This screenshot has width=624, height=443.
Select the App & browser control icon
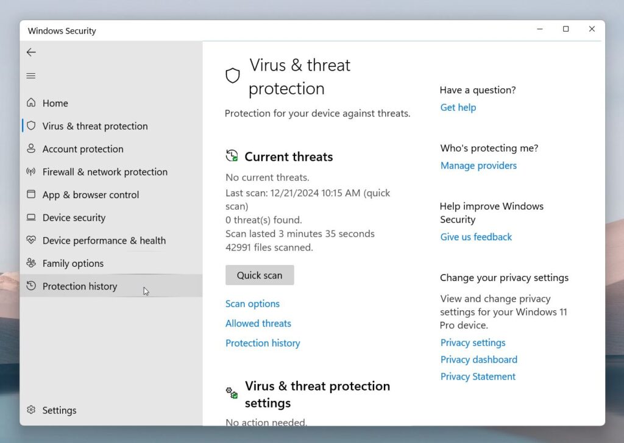[31, 194]
